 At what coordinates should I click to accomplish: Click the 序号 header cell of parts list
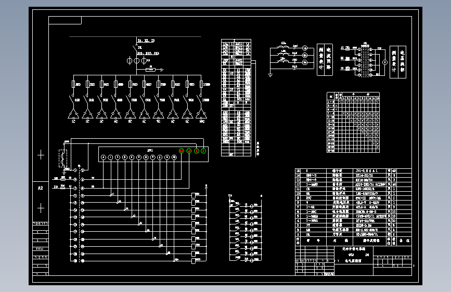[298, 241]
